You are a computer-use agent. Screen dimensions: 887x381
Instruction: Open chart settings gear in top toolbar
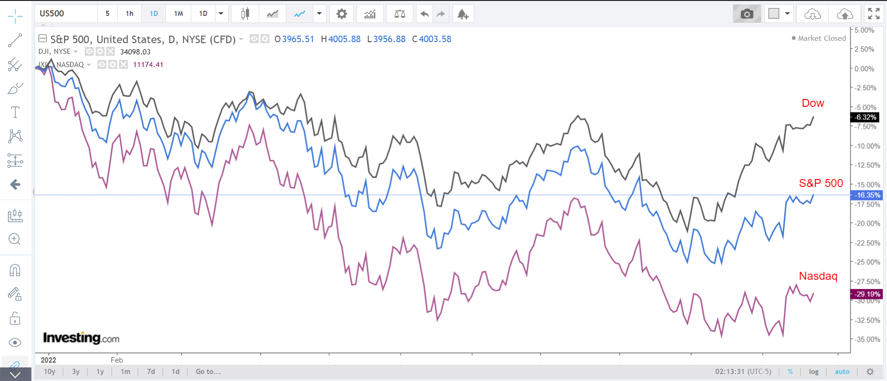pyautogui.click(x=342, y=14)
